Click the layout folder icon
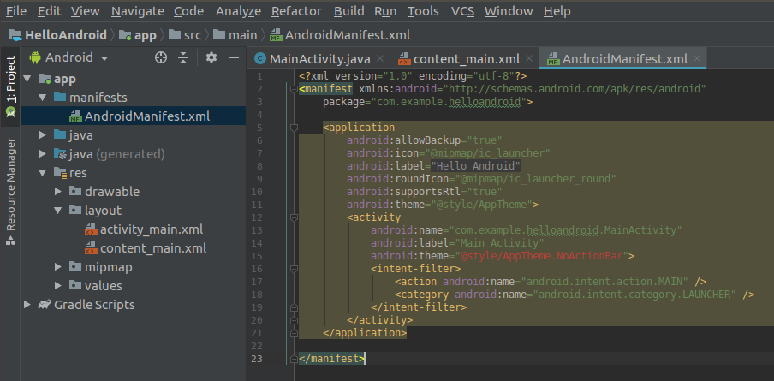774x381 pixels. [75, 211]
